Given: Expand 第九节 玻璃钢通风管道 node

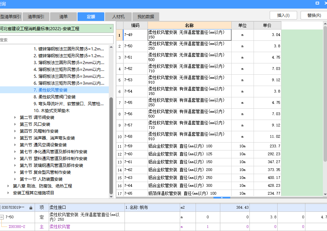Looking at the screenshot, I should tap(15, 166).
